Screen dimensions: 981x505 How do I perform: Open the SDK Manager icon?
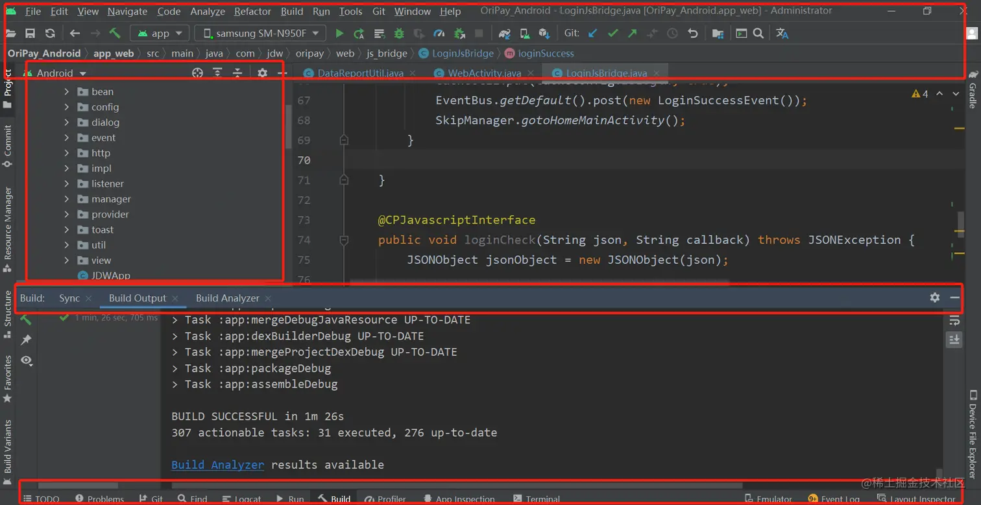pos(544,33)
